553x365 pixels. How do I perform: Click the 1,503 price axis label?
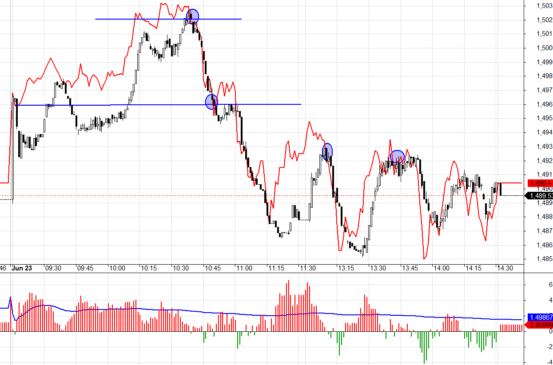click(544, 5)
